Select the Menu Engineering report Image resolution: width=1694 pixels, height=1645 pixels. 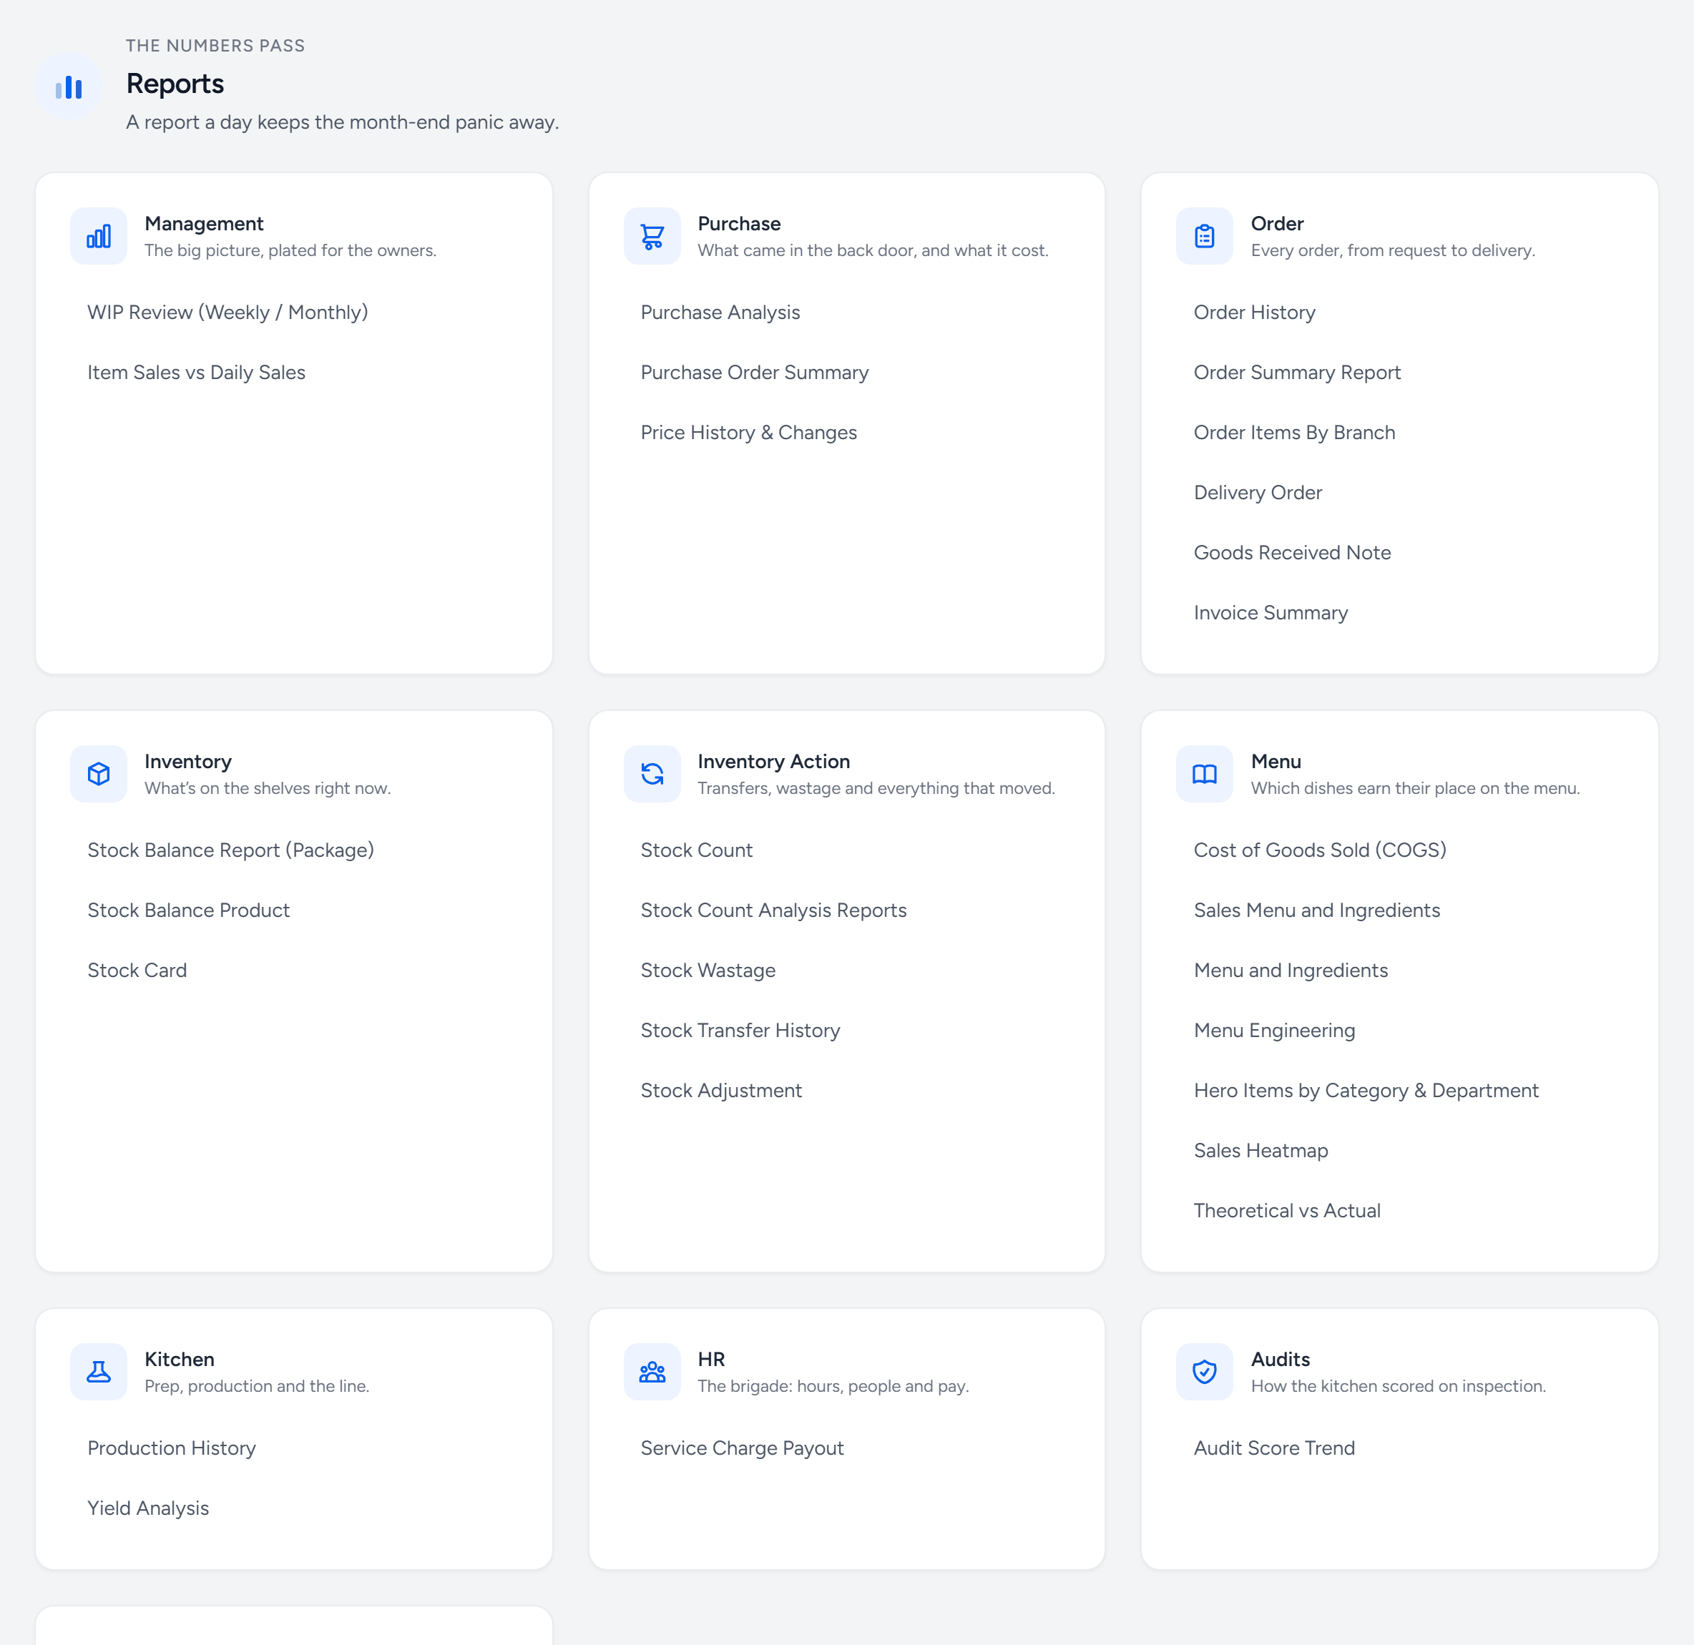pos(1274,1030)
